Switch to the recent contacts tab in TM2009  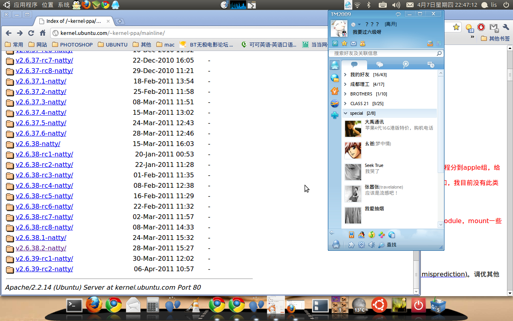tap(431, 65)
